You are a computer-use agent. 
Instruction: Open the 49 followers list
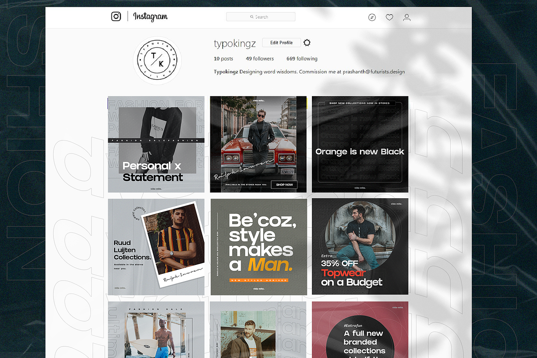tap(260, 59)
